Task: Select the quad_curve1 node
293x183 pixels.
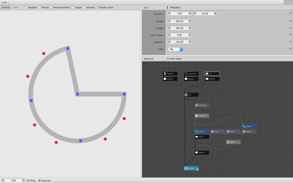Action: tap(191, 74)
